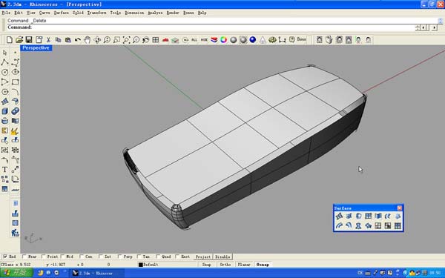This screenshot has width=445, height=278.
Task: Click the Project osnap button
Action: tap(203, 257)
